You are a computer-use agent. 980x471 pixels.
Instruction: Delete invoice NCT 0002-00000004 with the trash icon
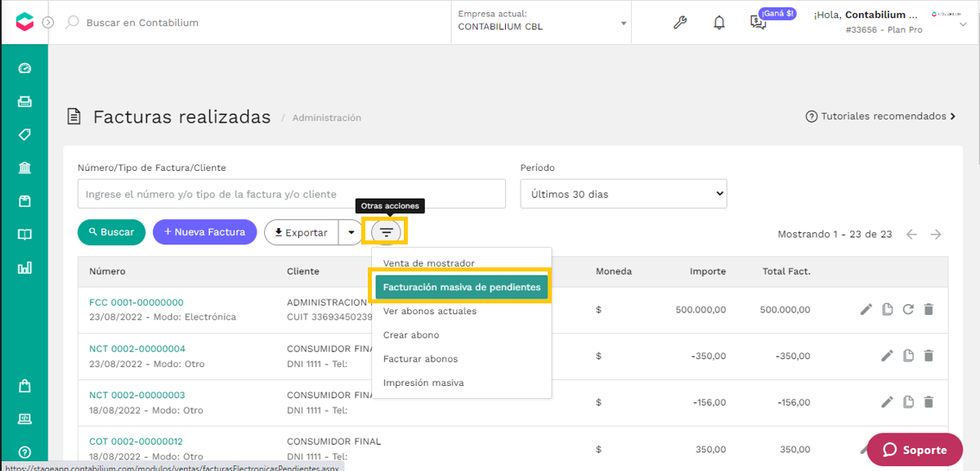click(x=929, y=355)
